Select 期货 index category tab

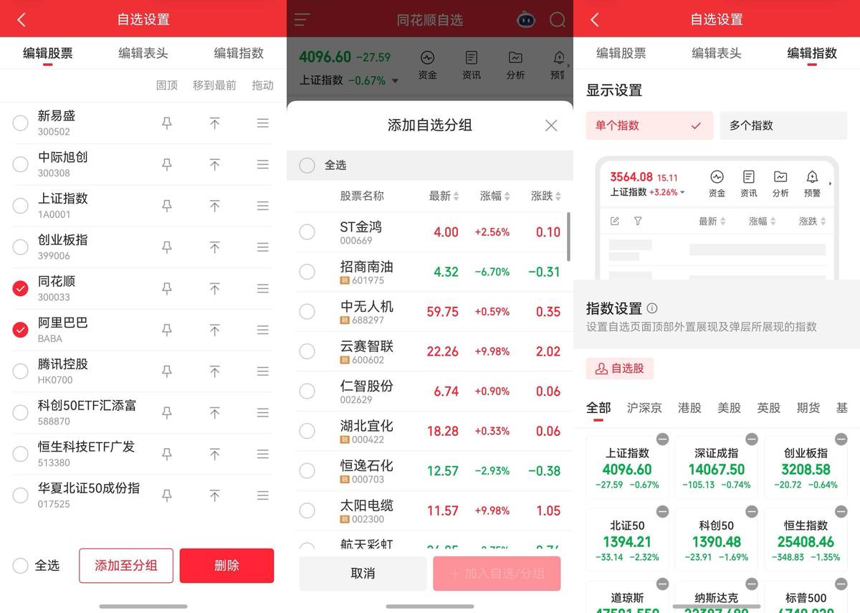click(x=808, y=408)
